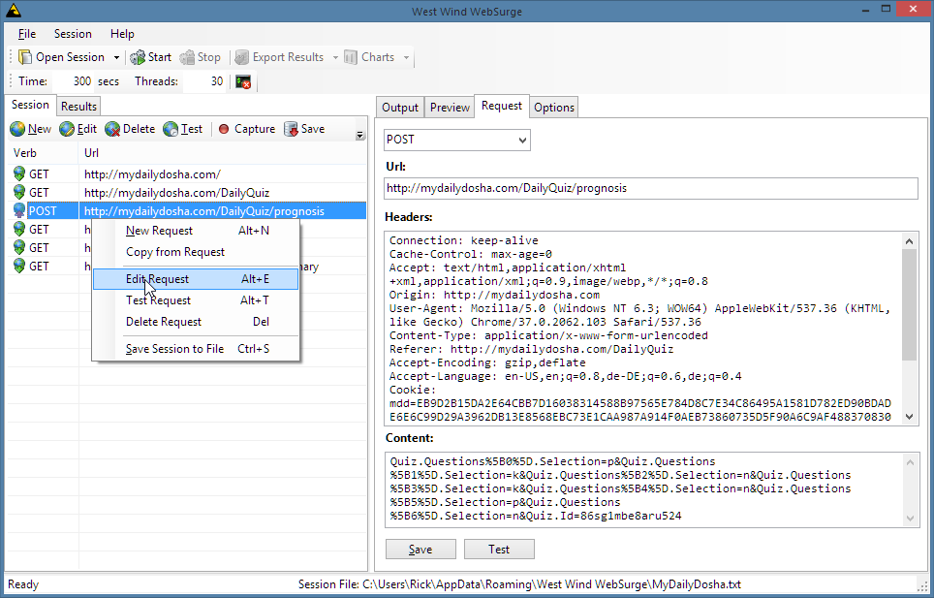Select the GET http://mydailydosha.com/ request row icon
The height and width of the screenshot is (598, 934).
point(19,173)
